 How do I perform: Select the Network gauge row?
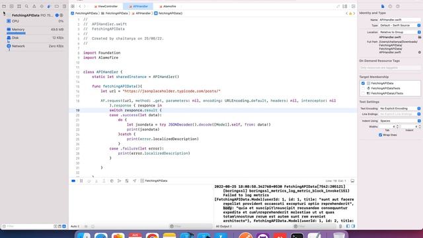[34, 47]
